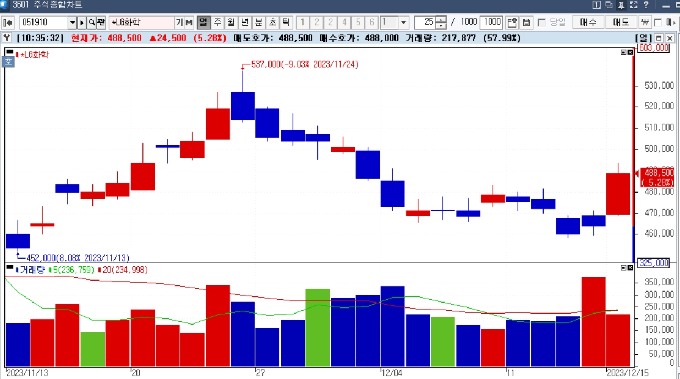Close the volume panel X icon
680x379 pixels.
point(630,268)
